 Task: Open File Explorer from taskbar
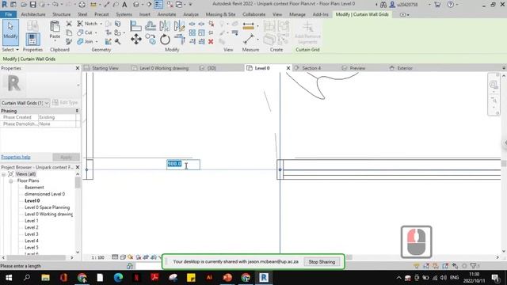45,278
